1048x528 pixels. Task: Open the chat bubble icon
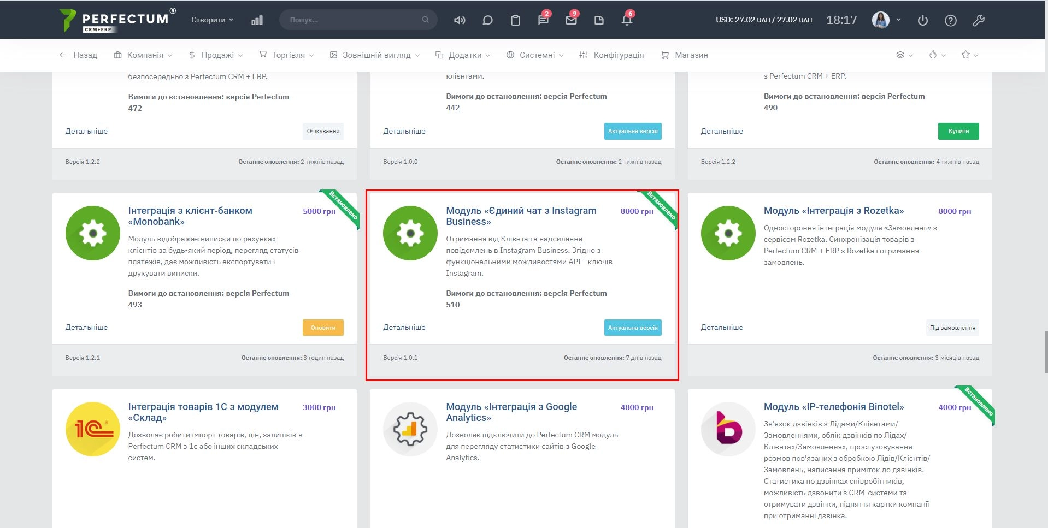click(x=487, y=20)
